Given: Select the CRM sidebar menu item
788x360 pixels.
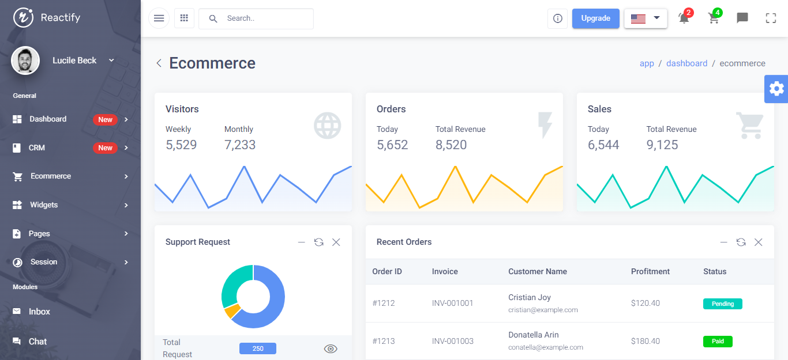Looking at the screenshot, I should pyautogui.click(x=37, y=148).
